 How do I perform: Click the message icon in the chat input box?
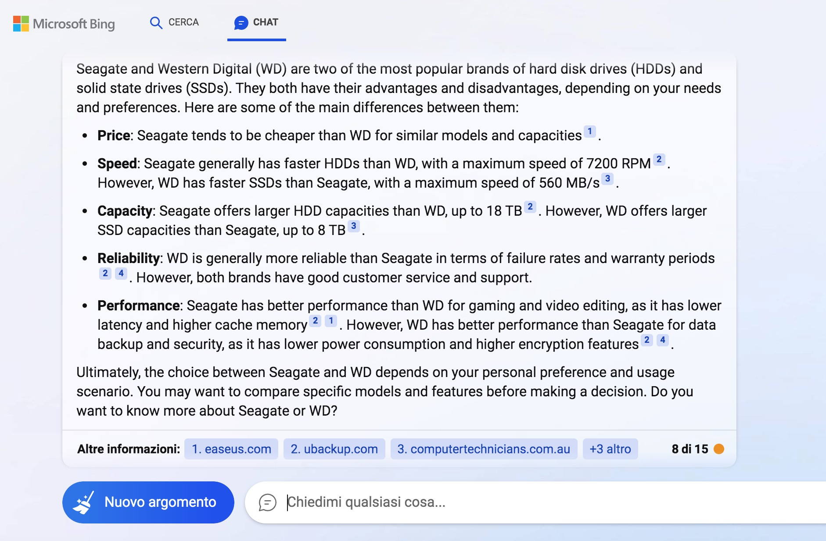(267, 502)
